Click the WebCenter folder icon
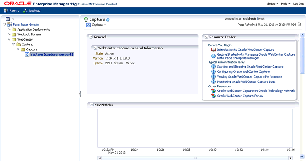Screen dimensions: 306x161 14,40
